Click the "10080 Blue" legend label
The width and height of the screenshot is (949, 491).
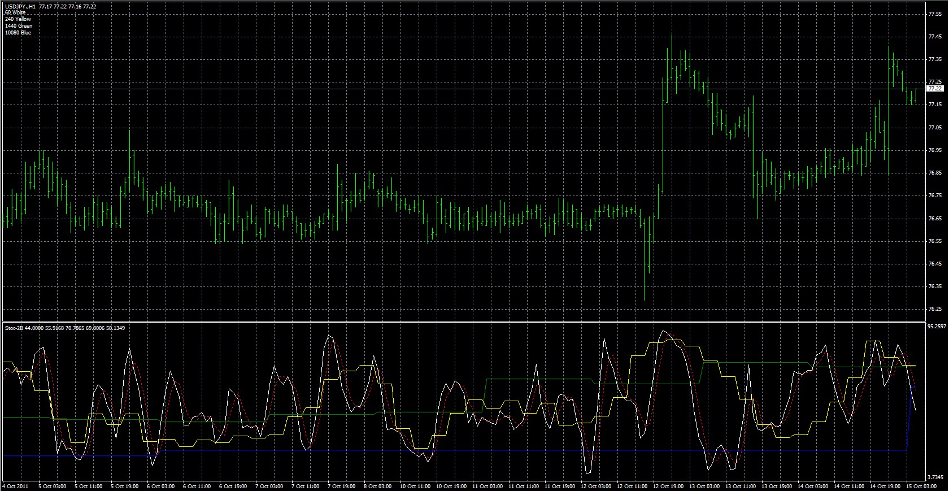pyautogui.click(x=18, y=33)
